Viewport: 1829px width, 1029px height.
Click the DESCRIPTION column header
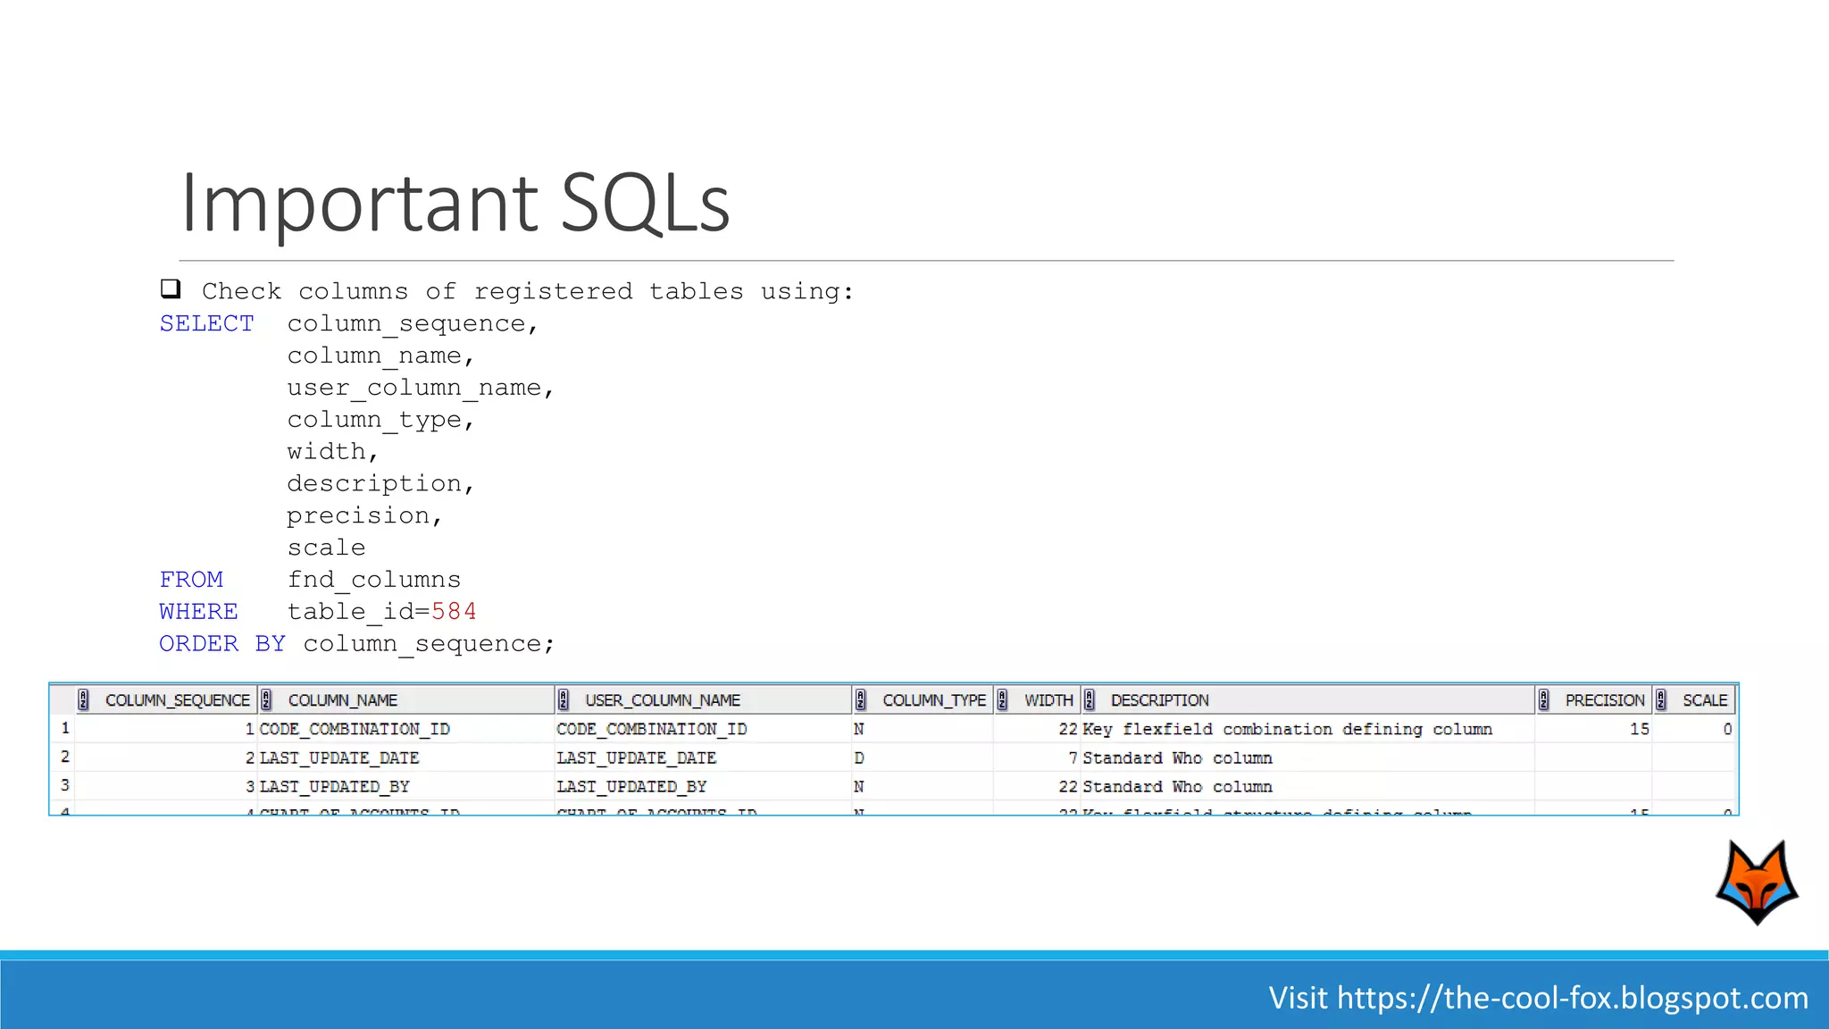(1159, 700)
